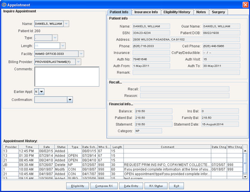Click the Provider column header

[x=11, y=147]
